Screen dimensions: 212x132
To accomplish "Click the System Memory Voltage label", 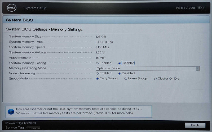I will pos(28,52).
